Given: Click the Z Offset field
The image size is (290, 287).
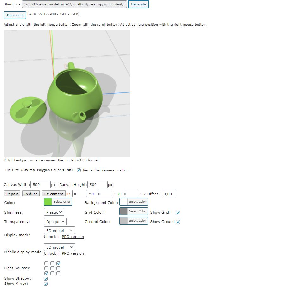Looking at the screenshot, I should tap(169, 194).
